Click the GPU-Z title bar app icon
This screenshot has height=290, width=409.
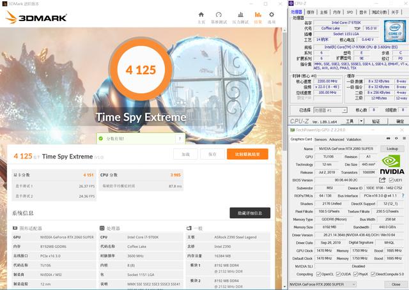pos(293,130)
